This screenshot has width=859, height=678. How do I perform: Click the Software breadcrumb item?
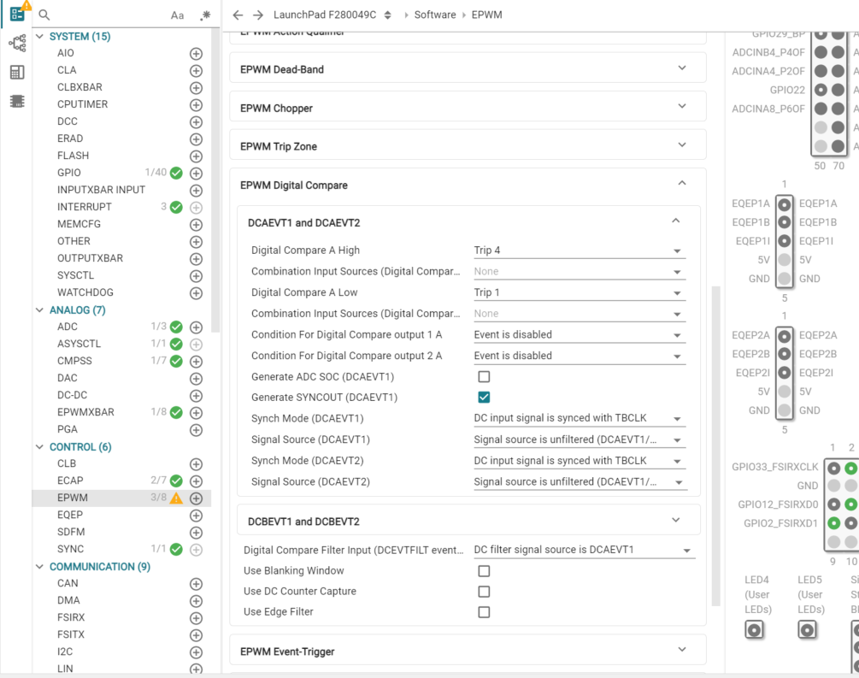pos(435,15)
